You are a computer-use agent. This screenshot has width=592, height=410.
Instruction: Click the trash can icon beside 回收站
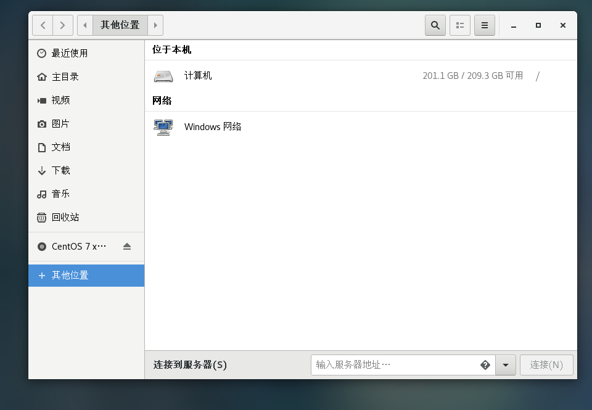pos(41,218)
